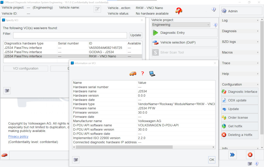
Task: Select VAS5054A#082145725 row in VCI list
Action: click(73, 48)
